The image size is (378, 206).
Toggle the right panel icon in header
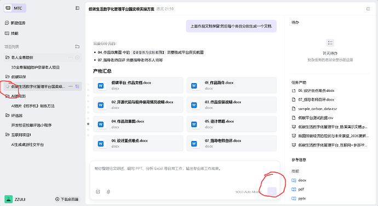368,9
